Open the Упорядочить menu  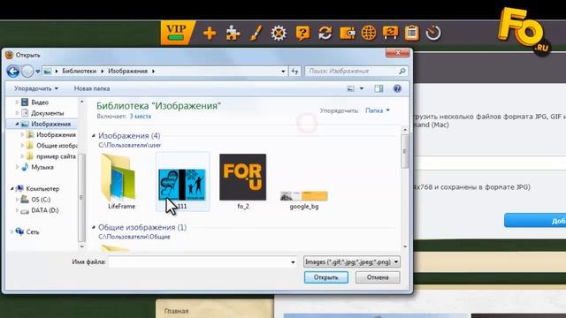(35, 88)
